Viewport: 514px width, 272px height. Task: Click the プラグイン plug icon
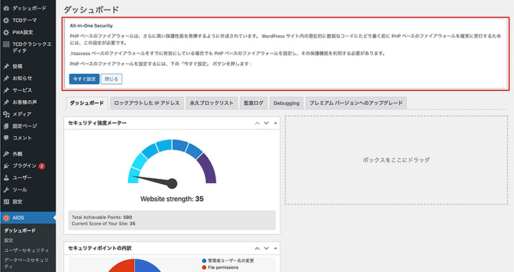(x=7, y=166)
